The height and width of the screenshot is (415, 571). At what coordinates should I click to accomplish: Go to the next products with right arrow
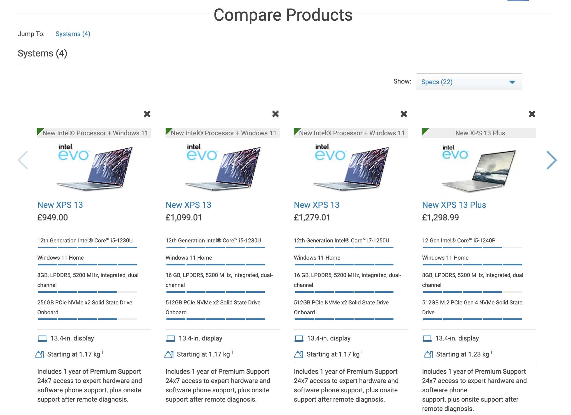(552, 160)
